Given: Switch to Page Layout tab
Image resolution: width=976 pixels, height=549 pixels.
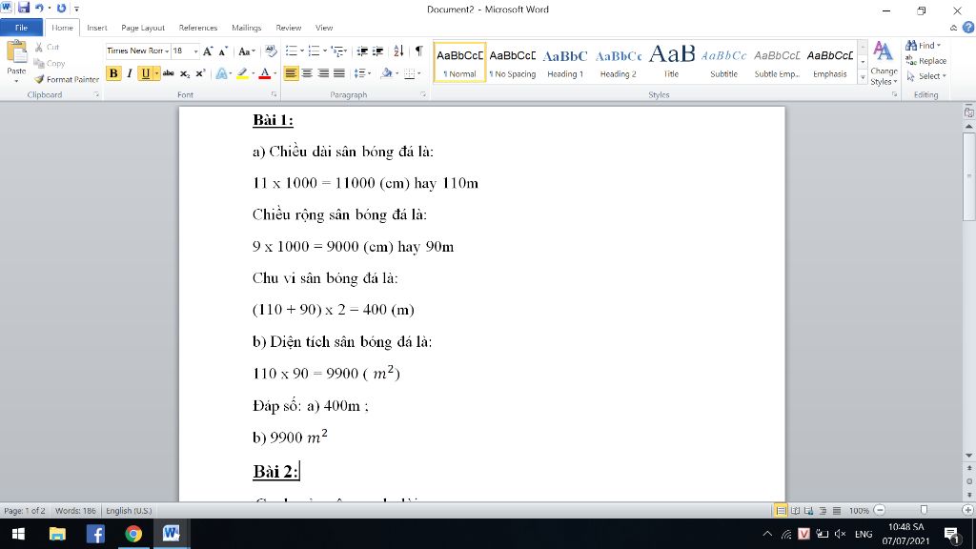Looking at the screenshot, I should [143, 28].
